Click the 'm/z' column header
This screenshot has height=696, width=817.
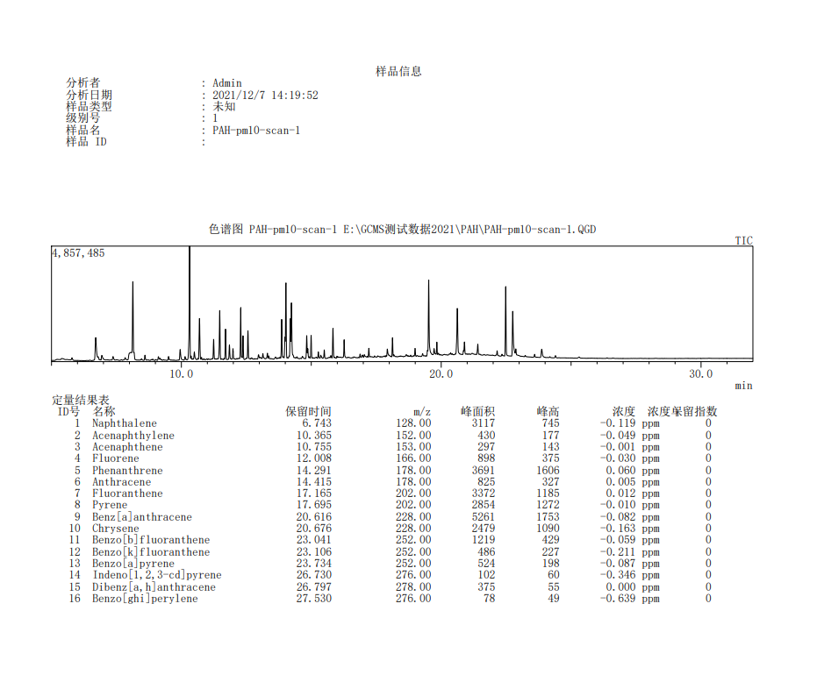pos(422,412)
